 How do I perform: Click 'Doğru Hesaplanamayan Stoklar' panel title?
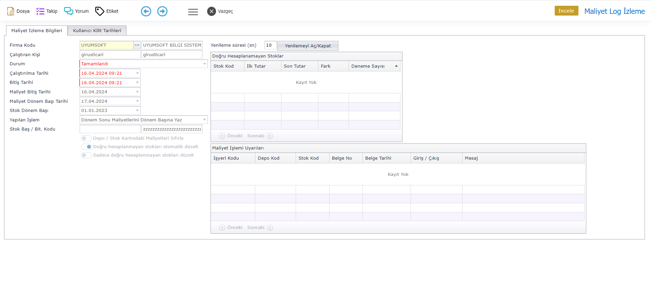[x=248, y=56]
